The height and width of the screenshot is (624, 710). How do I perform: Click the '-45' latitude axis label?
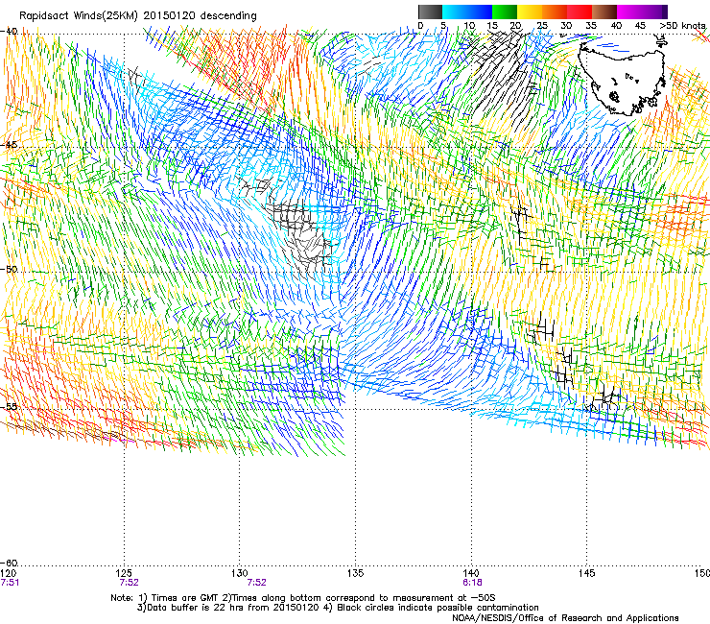[9, 145]
